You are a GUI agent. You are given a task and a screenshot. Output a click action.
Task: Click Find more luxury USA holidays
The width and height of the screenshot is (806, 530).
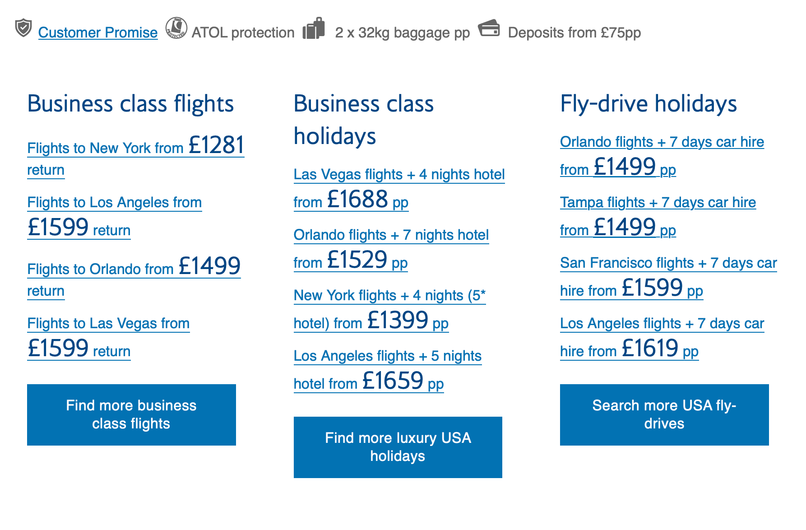(398, 447)
